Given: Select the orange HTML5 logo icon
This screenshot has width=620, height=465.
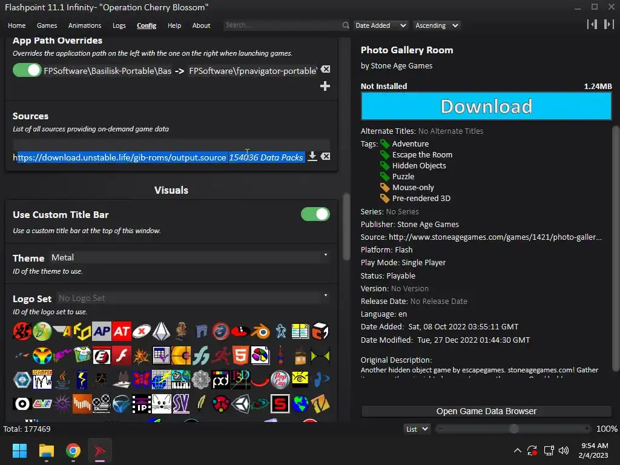Looking at the screenshot, I should point(240,355).
